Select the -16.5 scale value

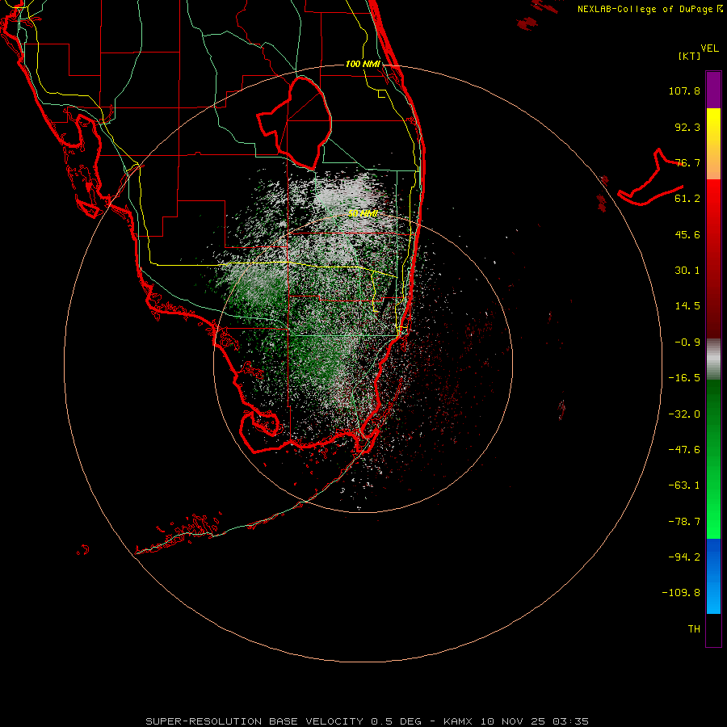point(684,378)
